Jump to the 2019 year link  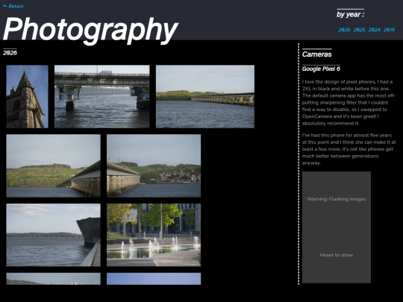tap(389, 30)
